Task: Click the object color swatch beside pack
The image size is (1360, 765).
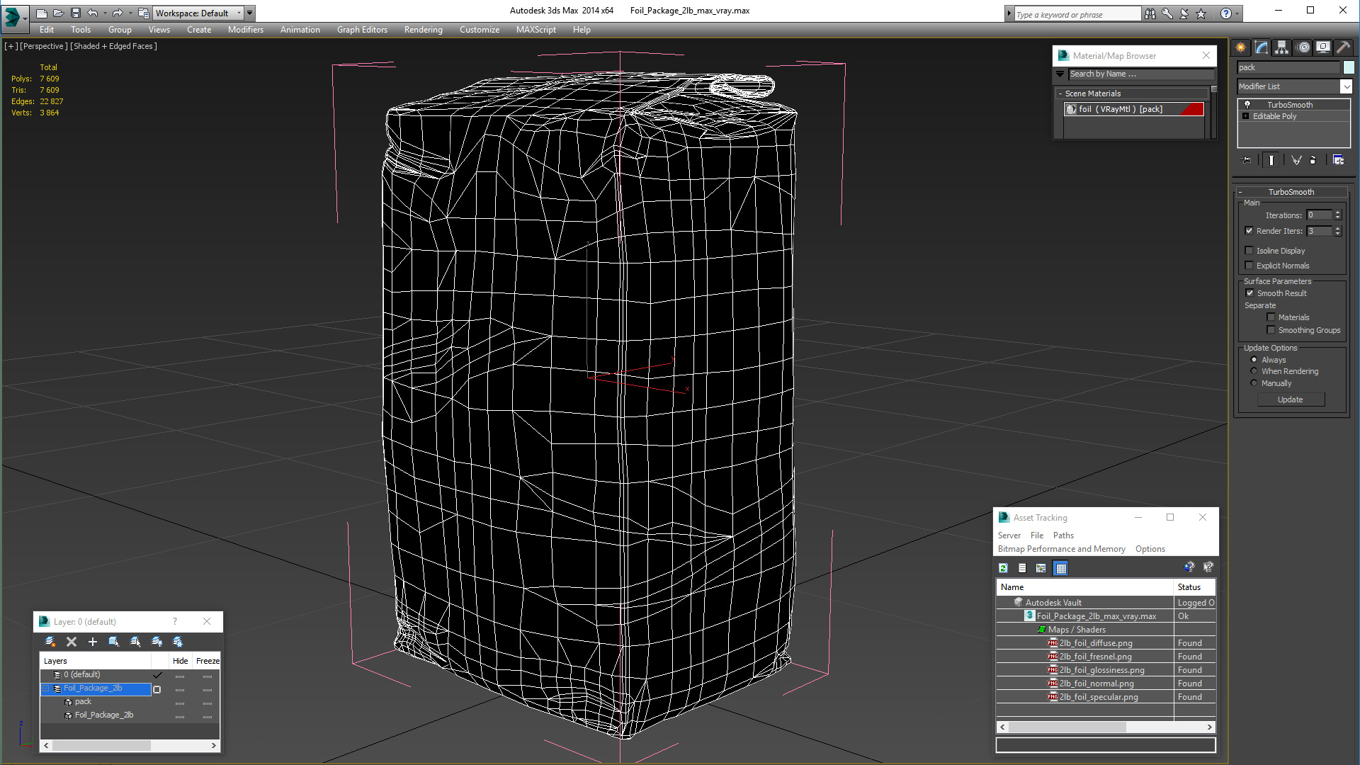Action: pos(1349,67)
